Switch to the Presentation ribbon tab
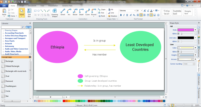The width and height of the screenshot is (201, 107). coord(53,6)
